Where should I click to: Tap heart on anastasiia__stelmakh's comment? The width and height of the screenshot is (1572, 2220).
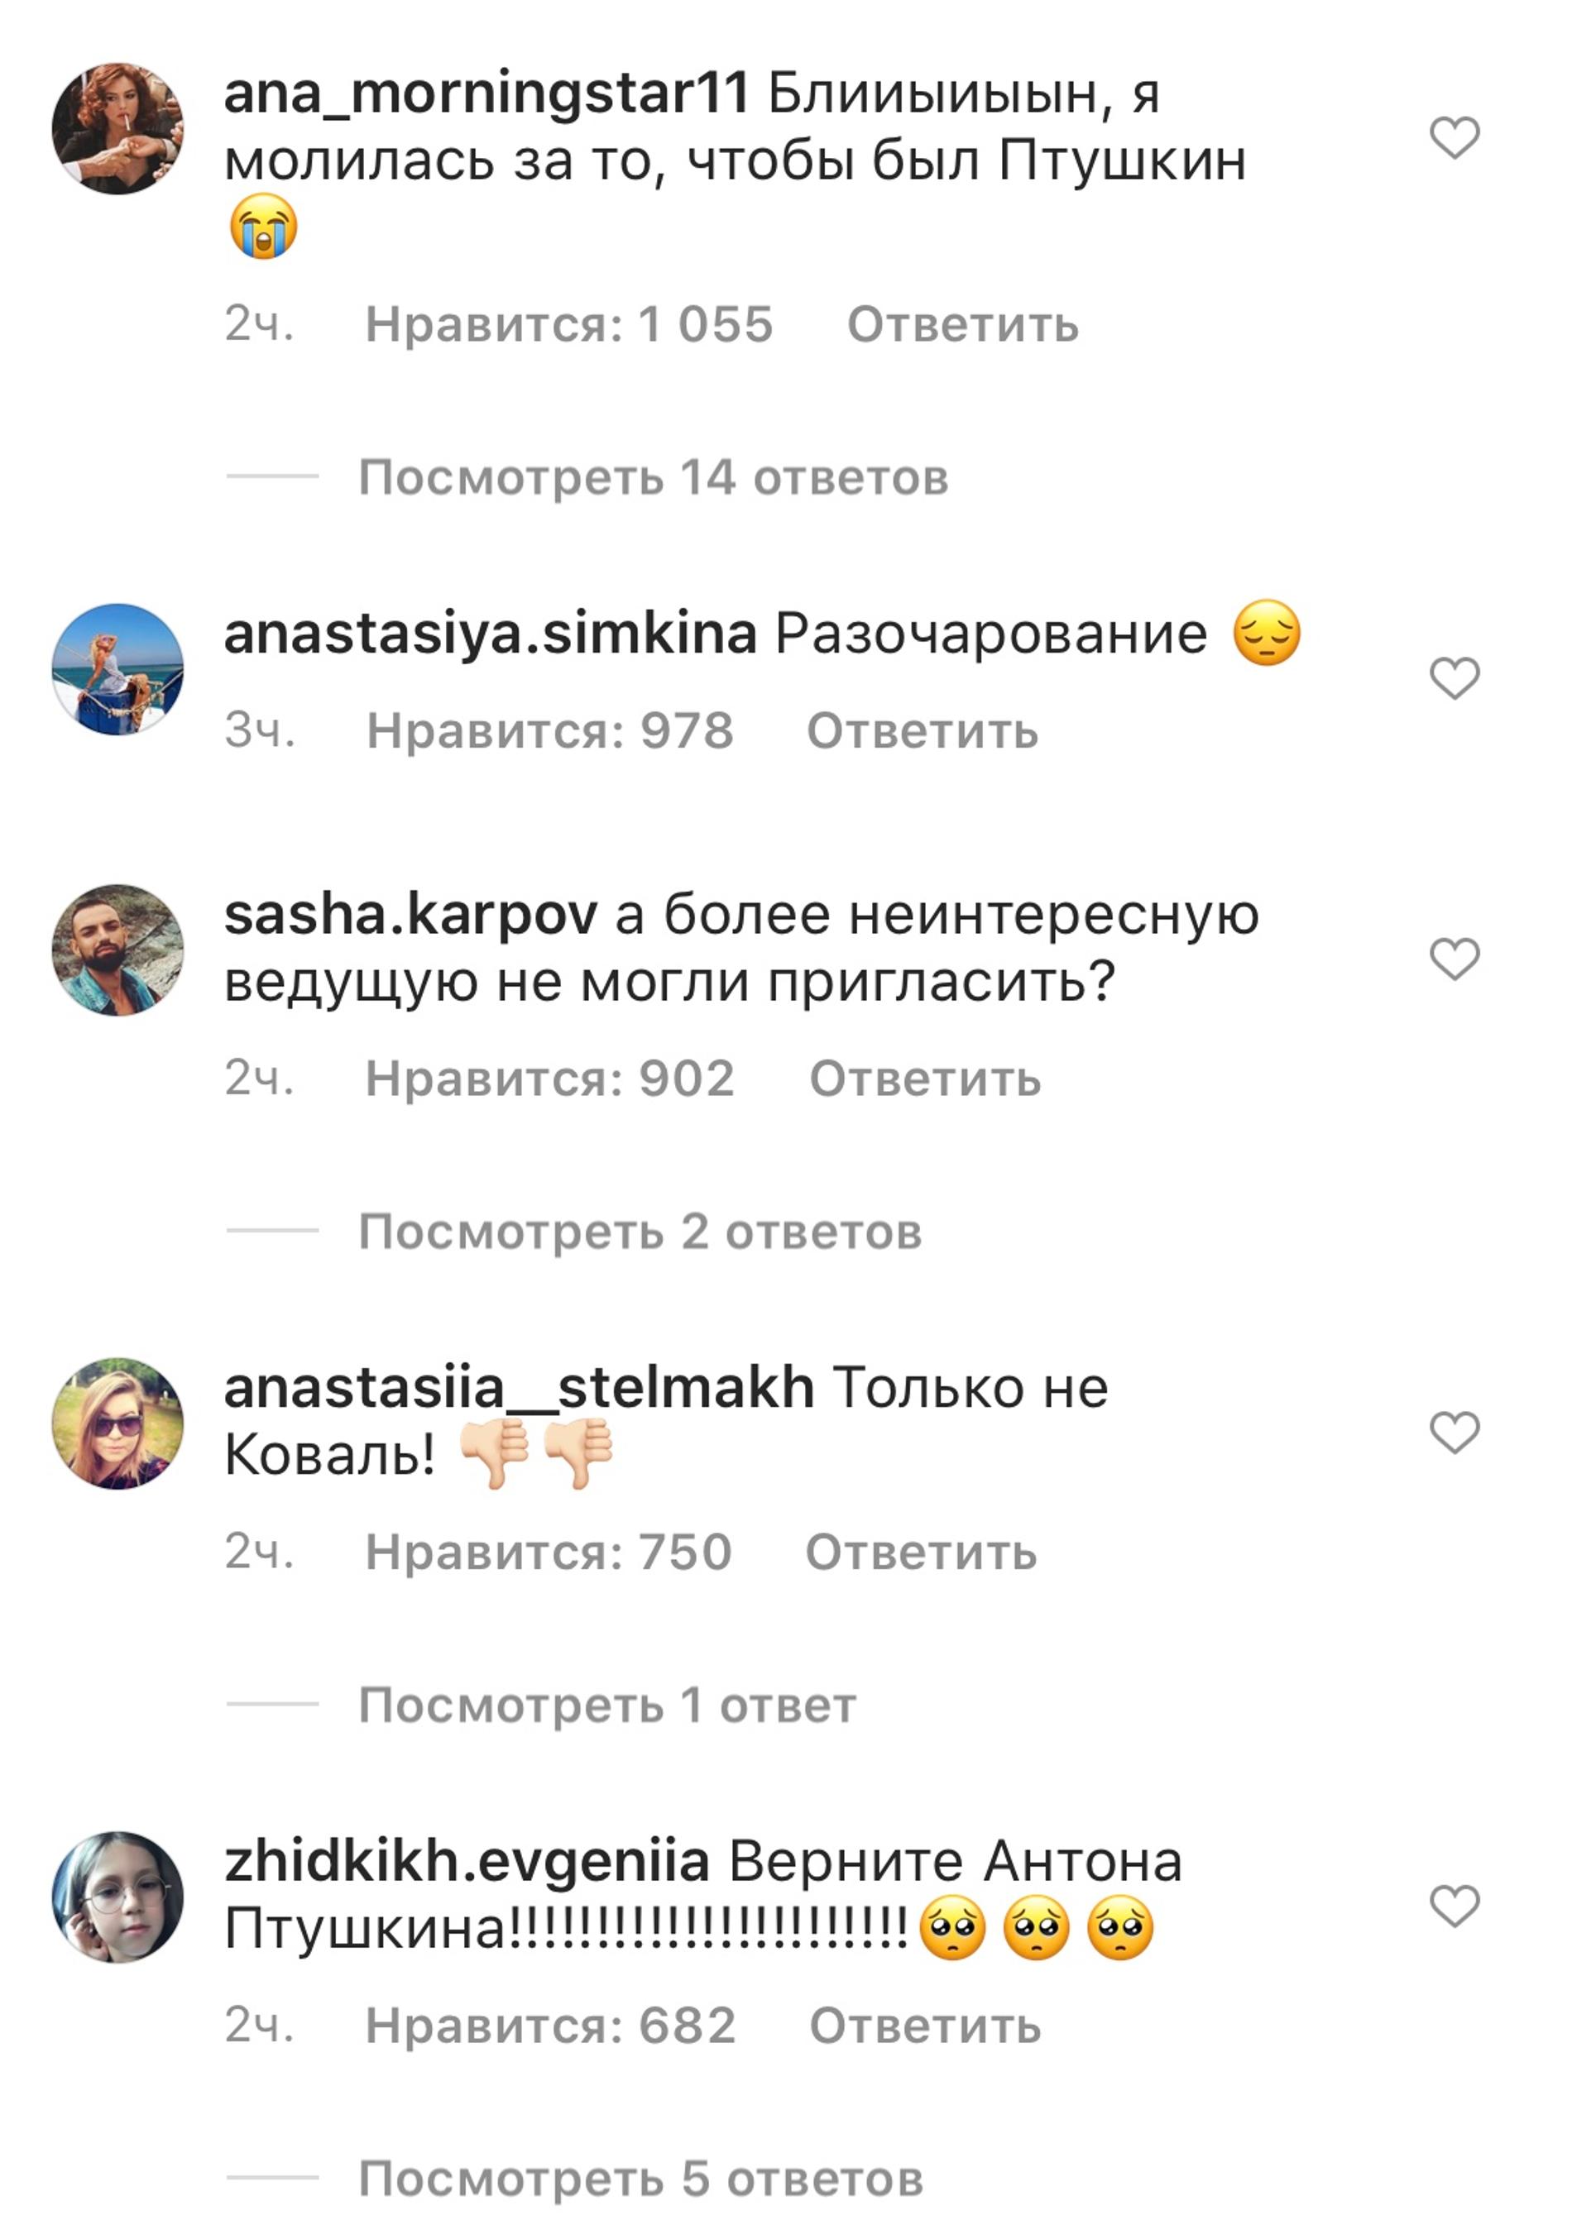pos(1454,1431)
